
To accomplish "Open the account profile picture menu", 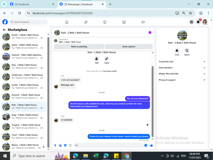I will click(x=205, y=22).
